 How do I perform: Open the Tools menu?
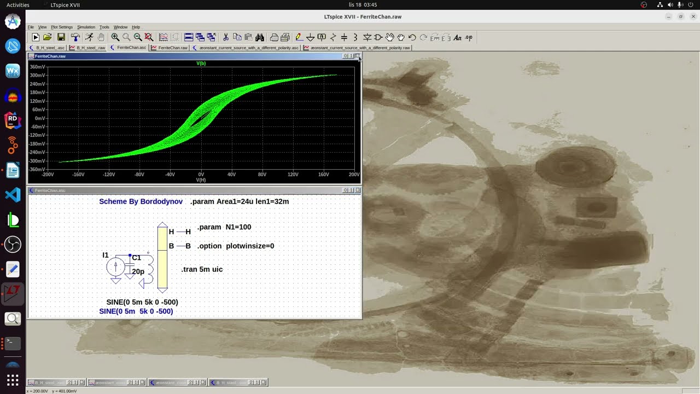click(x=104, y=27)
